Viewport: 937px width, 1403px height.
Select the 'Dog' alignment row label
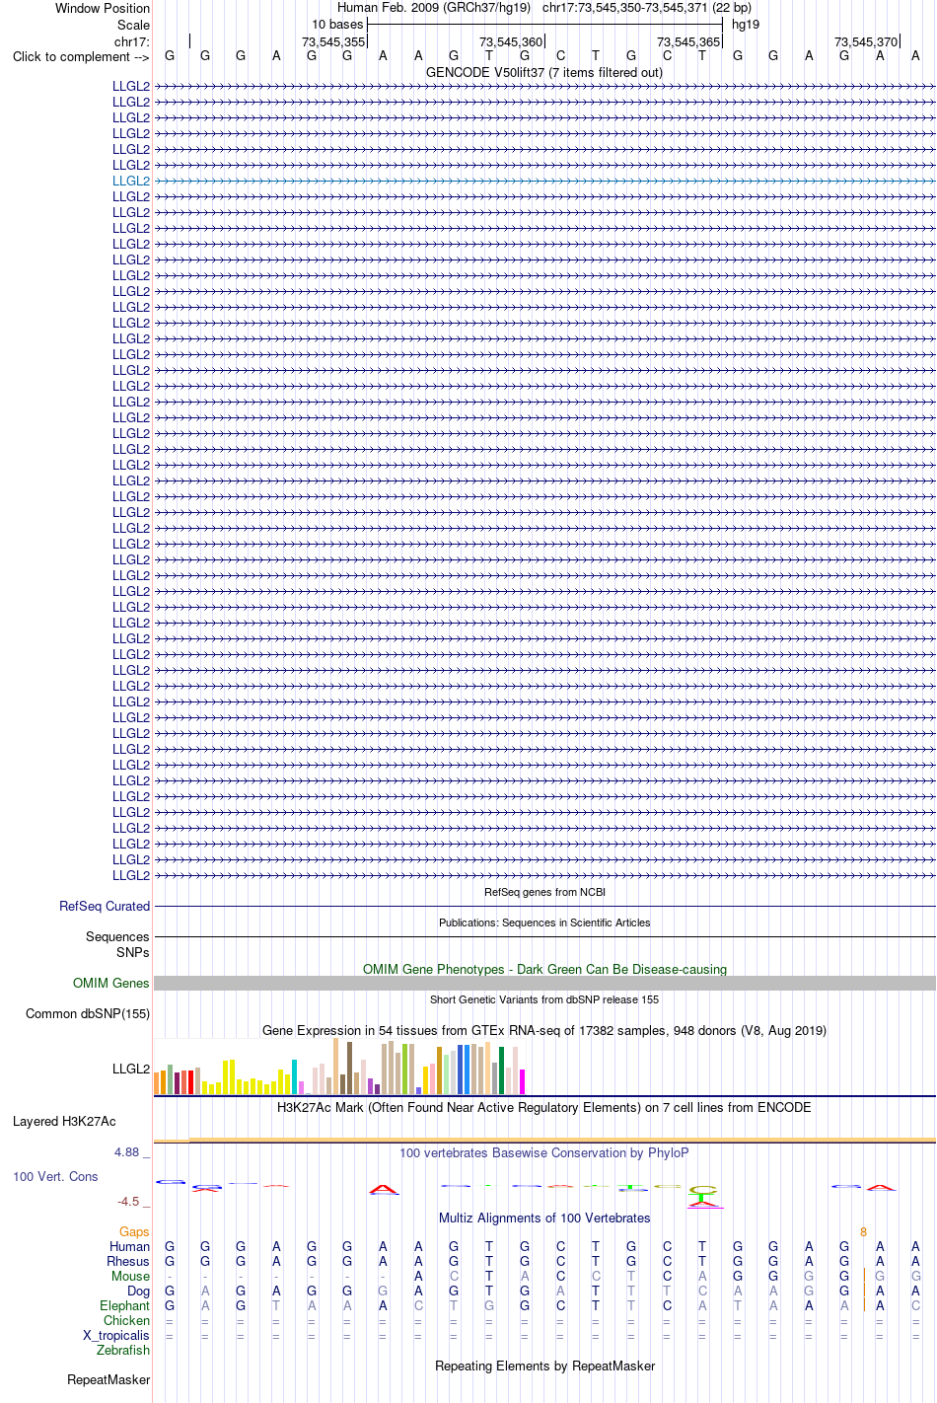(x=138, y=1291)
